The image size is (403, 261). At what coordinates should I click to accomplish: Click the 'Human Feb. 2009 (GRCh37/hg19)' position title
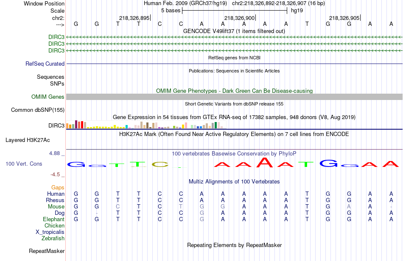coord(185,3)
